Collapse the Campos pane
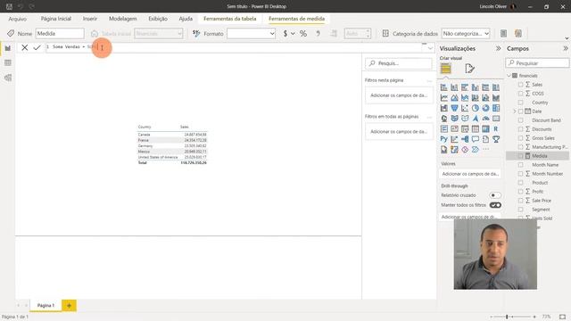Screen dimensions: 571x321 [x=565, y=48]
